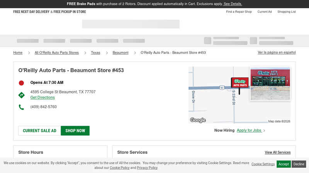Open Apply for Jobs link
Screen dimensions: 309x173
[249, 130]
